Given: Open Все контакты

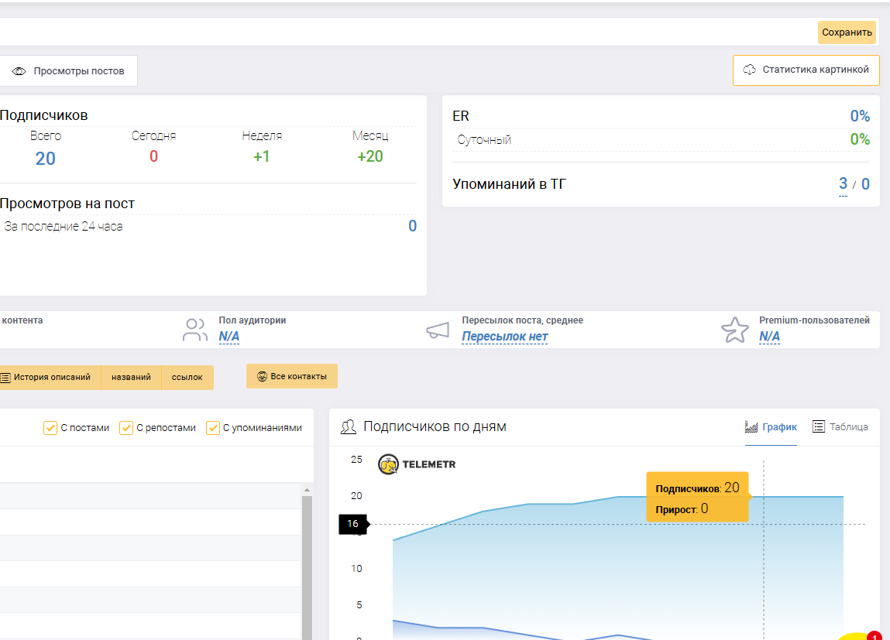Looking at the screenshot, I should (292, 376).
